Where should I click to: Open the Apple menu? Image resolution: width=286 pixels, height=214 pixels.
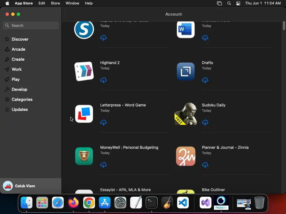[7, 3]
